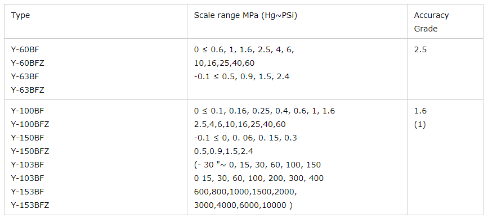488x218 pixels.
Task: Select Y-100BFZ in the second row
Action: 30,125
